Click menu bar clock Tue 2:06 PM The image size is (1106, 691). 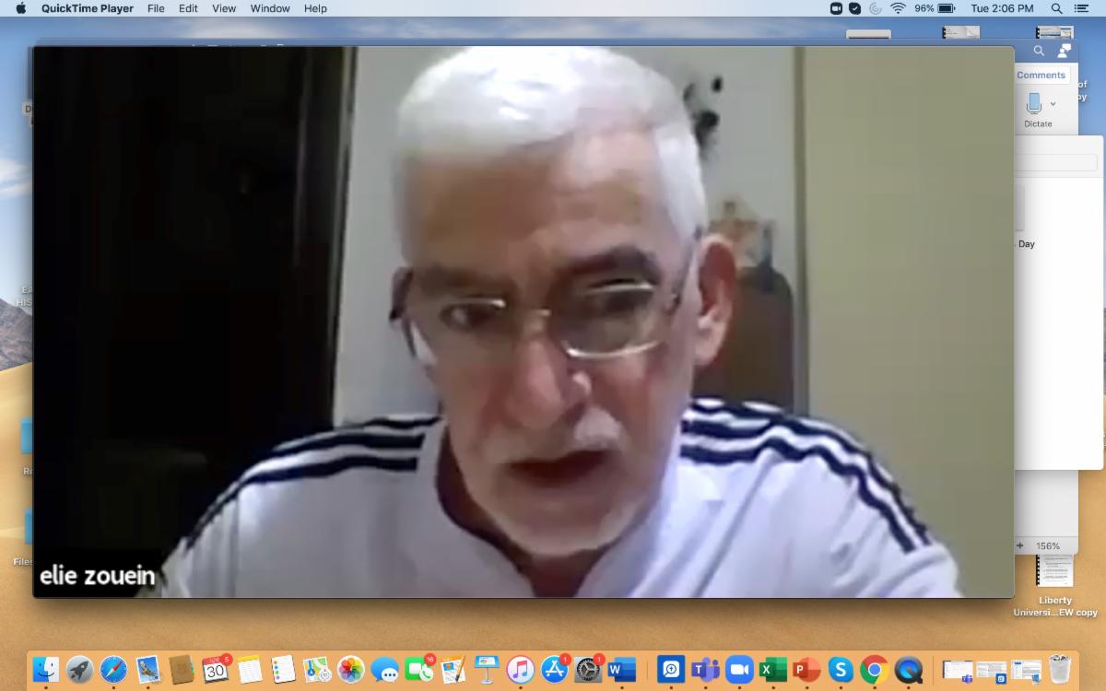1003,8
